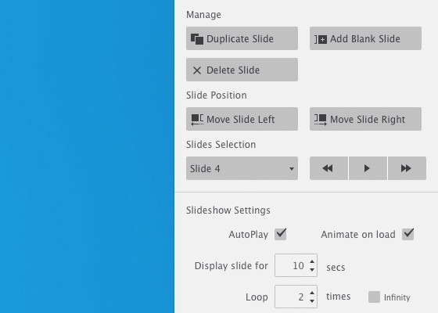Increase display slide seconds with up arrow
Screen dimensions: 438x313
(x=312, y=261)
